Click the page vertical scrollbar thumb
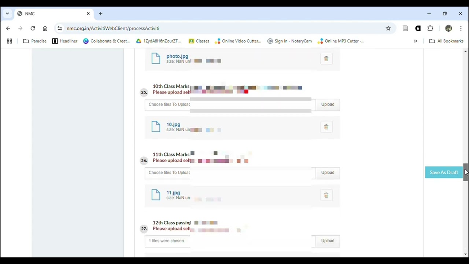Screen dimensions: 469x264 point(465,172)
